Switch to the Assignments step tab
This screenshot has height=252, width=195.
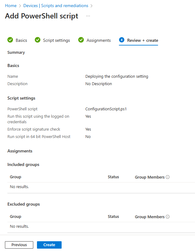pyautogui.click(x=99, y=40)
